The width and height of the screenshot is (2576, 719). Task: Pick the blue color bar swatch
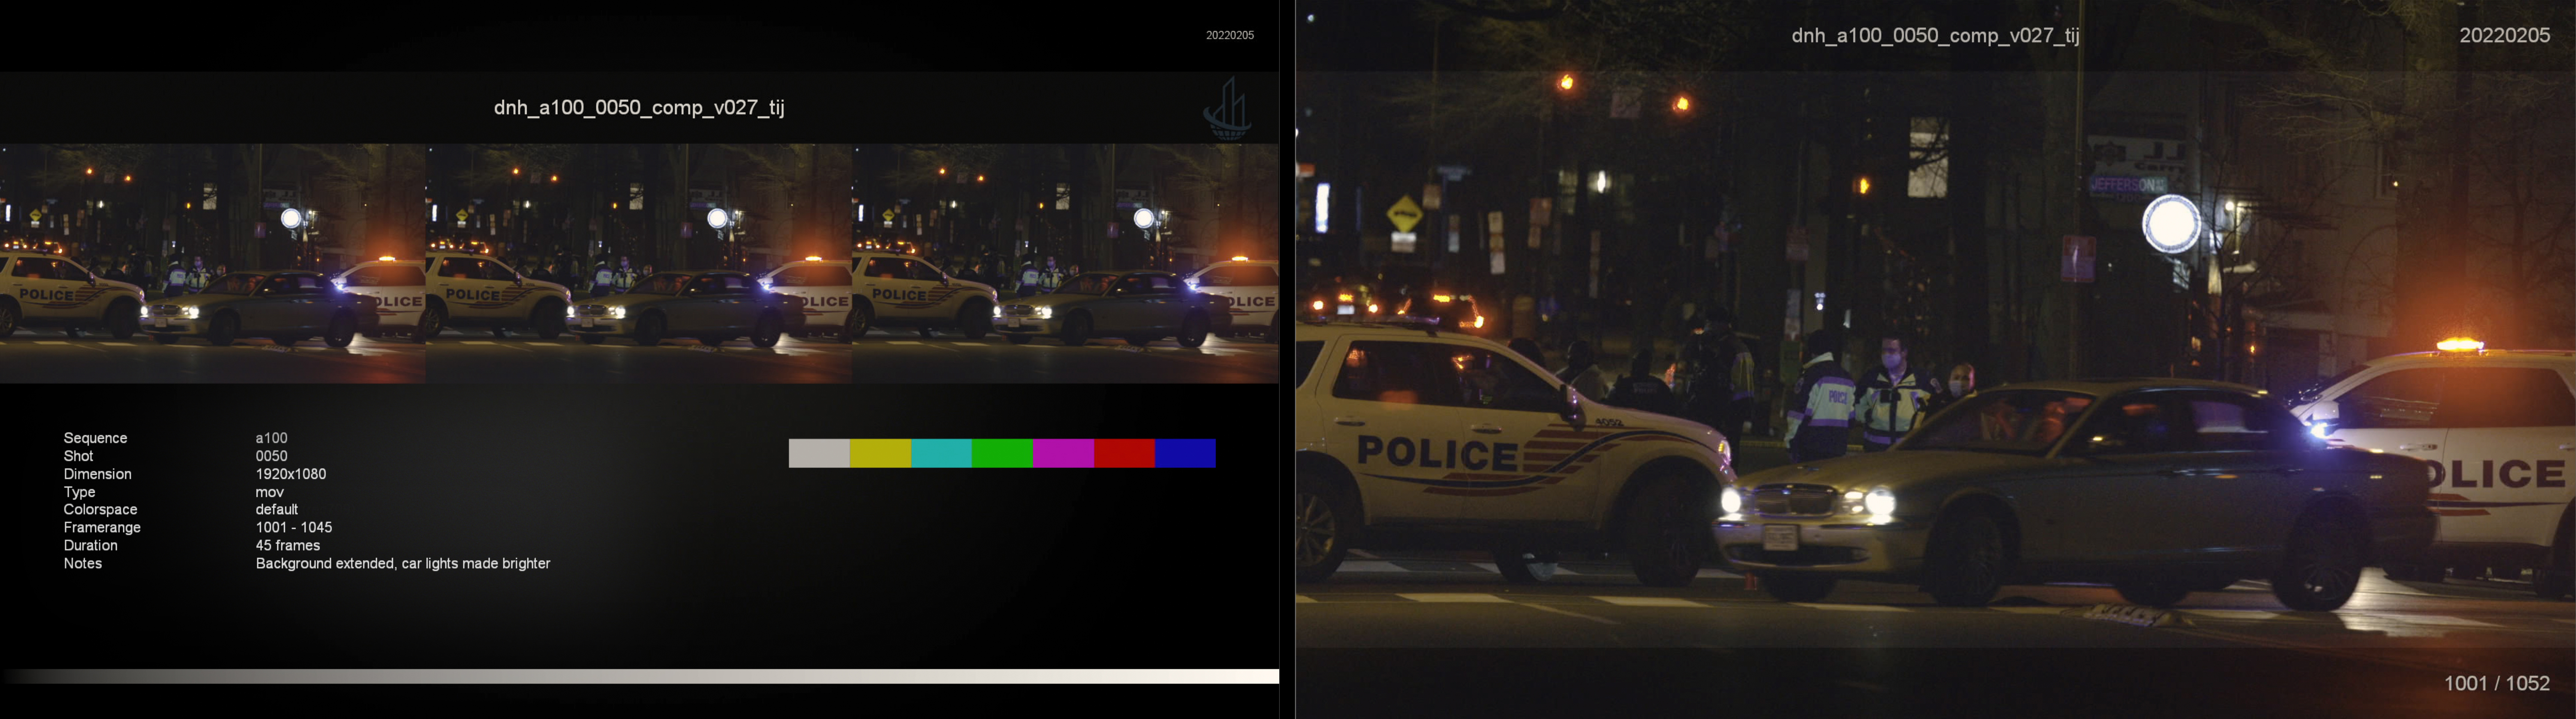point(1185,453)
